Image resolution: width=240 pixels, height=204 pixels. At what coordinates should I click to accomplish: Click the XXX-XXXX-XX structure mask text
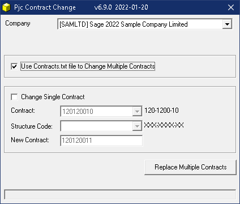[164, 125]
